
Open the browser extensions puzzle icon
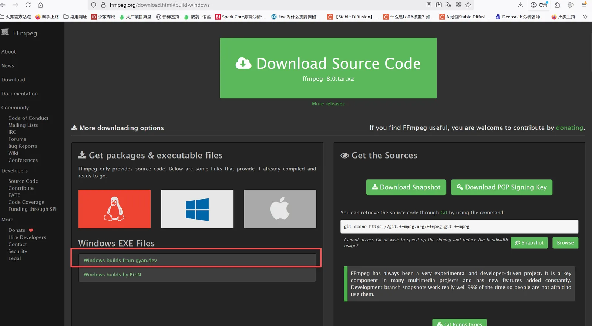point(558,5)
